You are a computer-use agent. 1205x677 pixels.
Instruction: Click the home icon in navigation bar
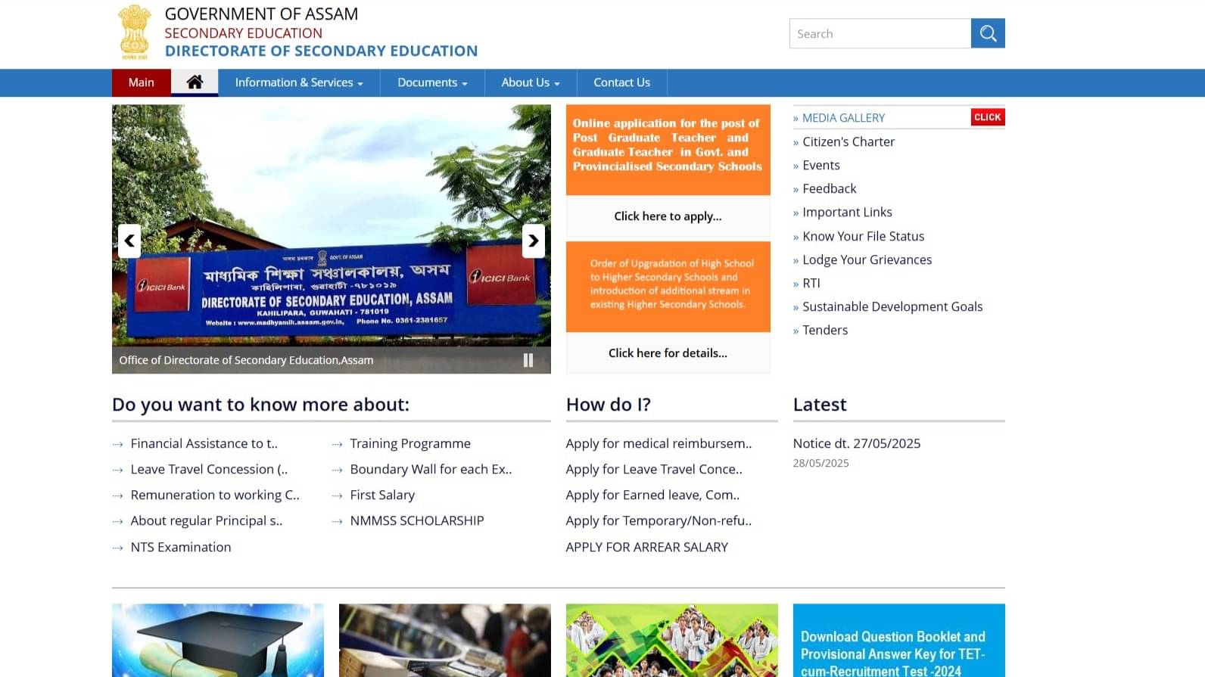[195, 82]
